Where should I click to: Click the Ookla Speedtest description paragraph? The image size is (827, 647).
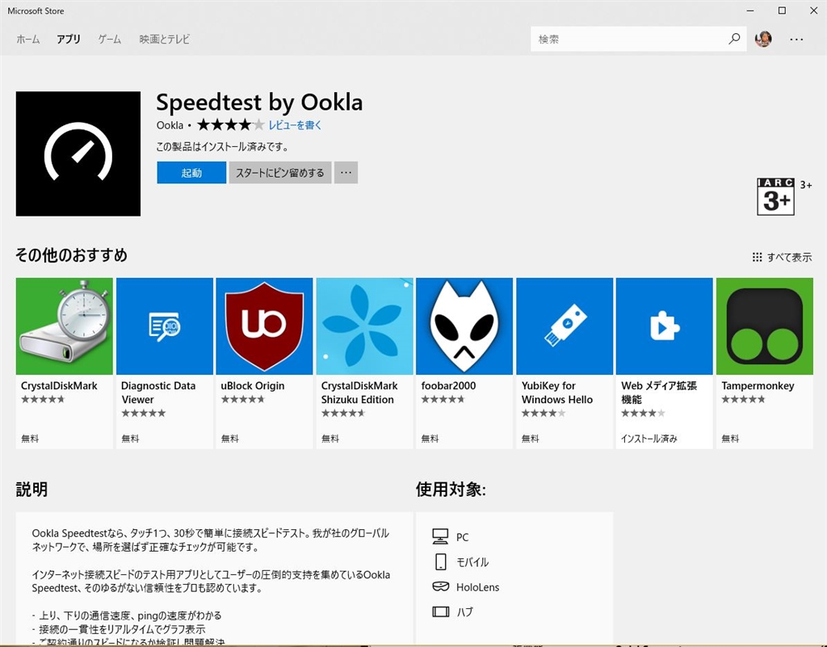(211, 540)
